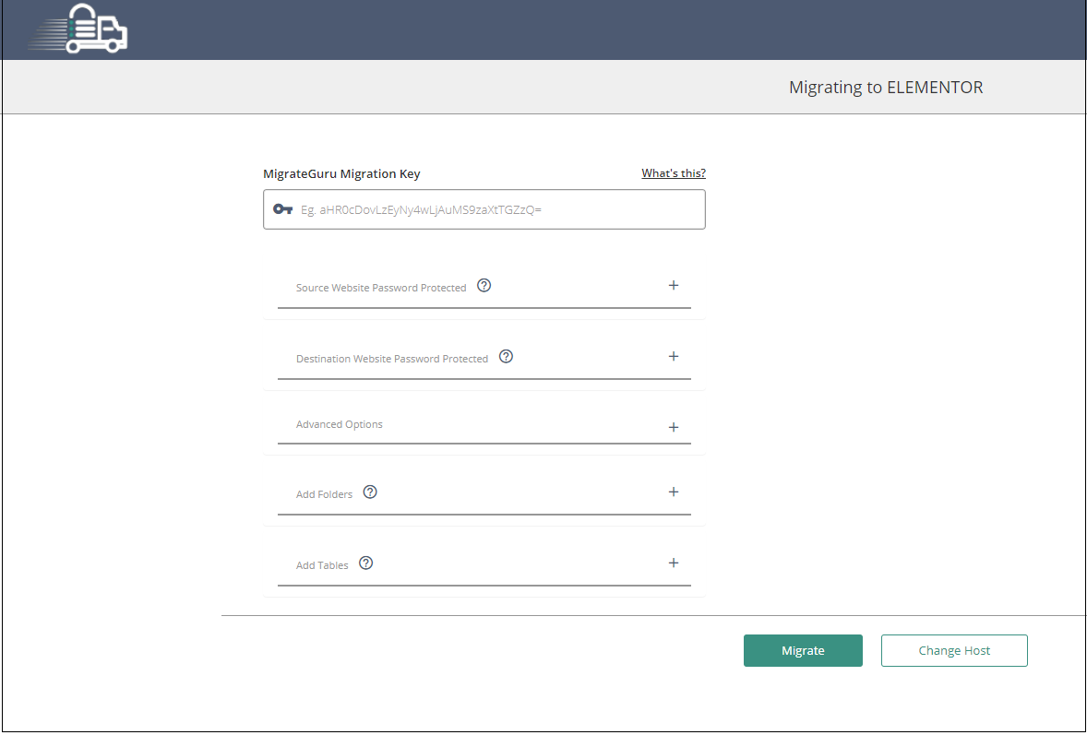Click the key icon in the migration field
1087x735 pixels.
point(281,208)
